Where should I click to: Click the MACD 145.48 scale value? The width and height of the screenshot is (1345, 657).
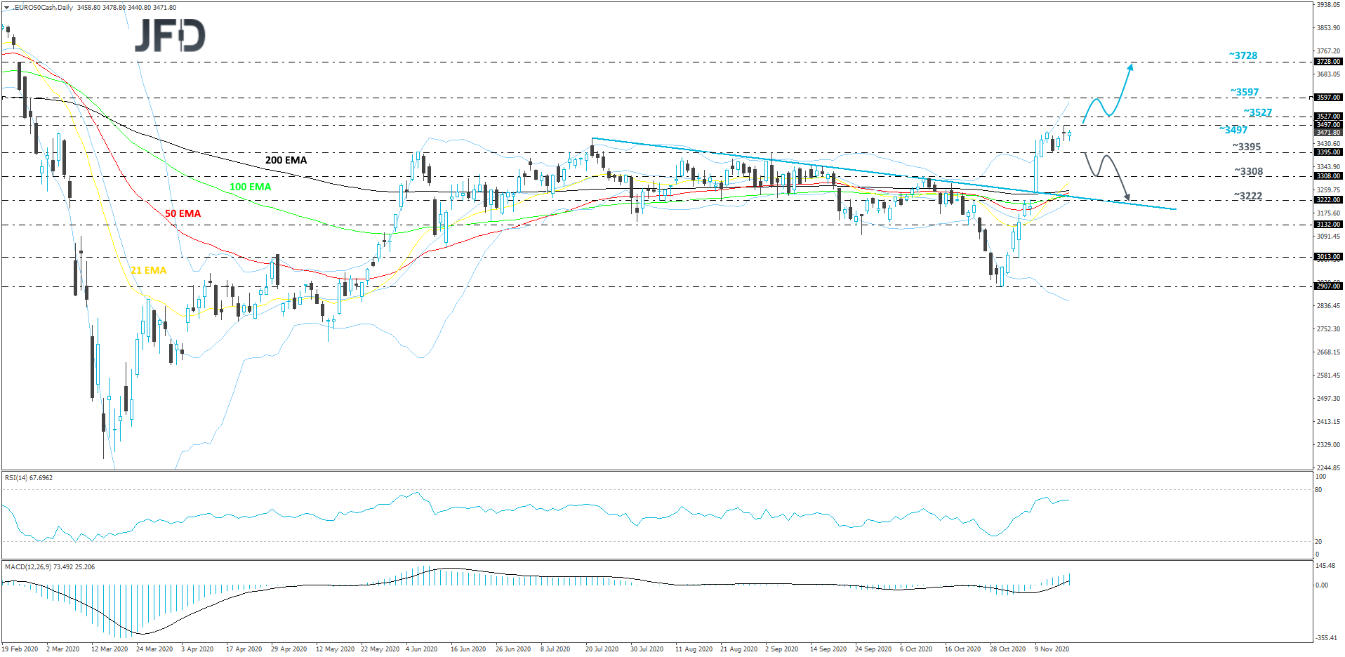pos(1326,566)
